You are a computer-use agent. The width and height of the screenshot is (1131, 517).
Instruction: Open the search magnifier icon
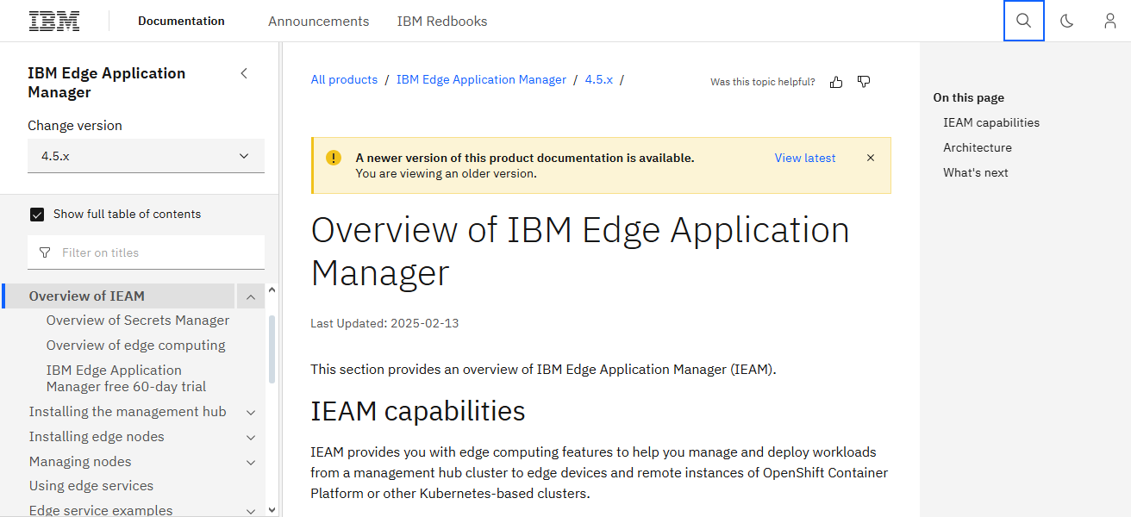(x=1023, y=21)
